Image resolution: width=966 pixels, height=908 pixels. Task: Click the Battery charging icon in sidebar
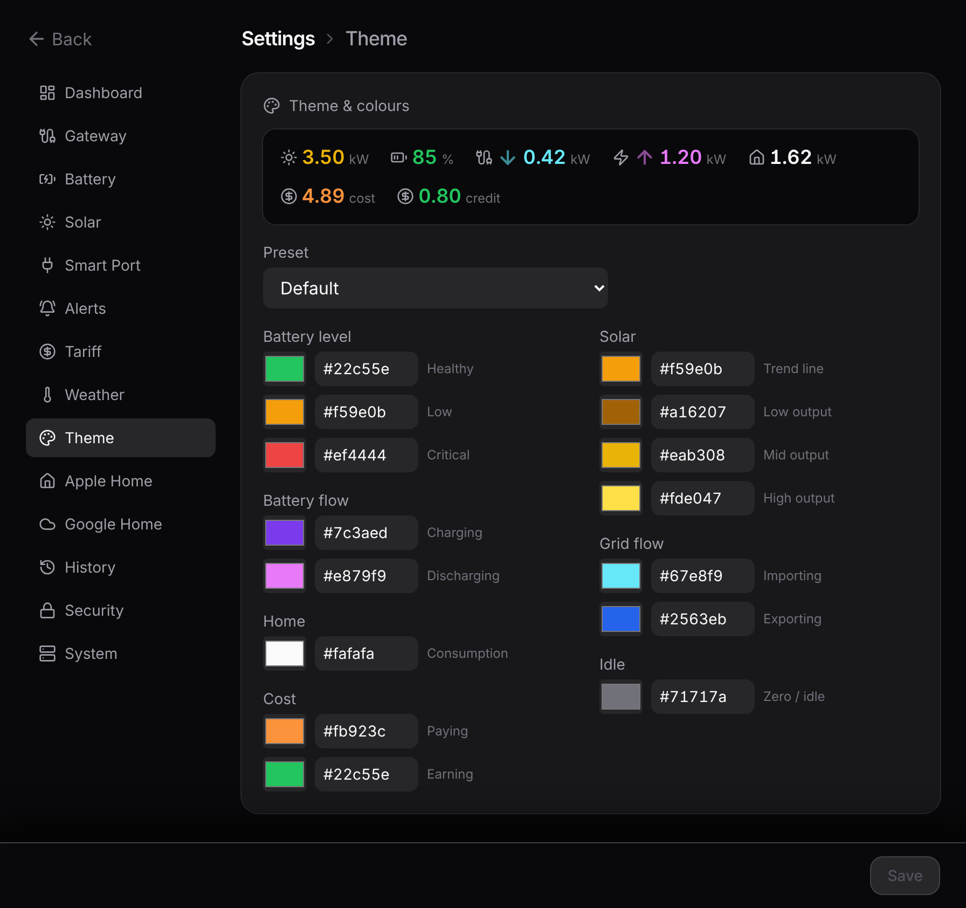pos(47,179)
